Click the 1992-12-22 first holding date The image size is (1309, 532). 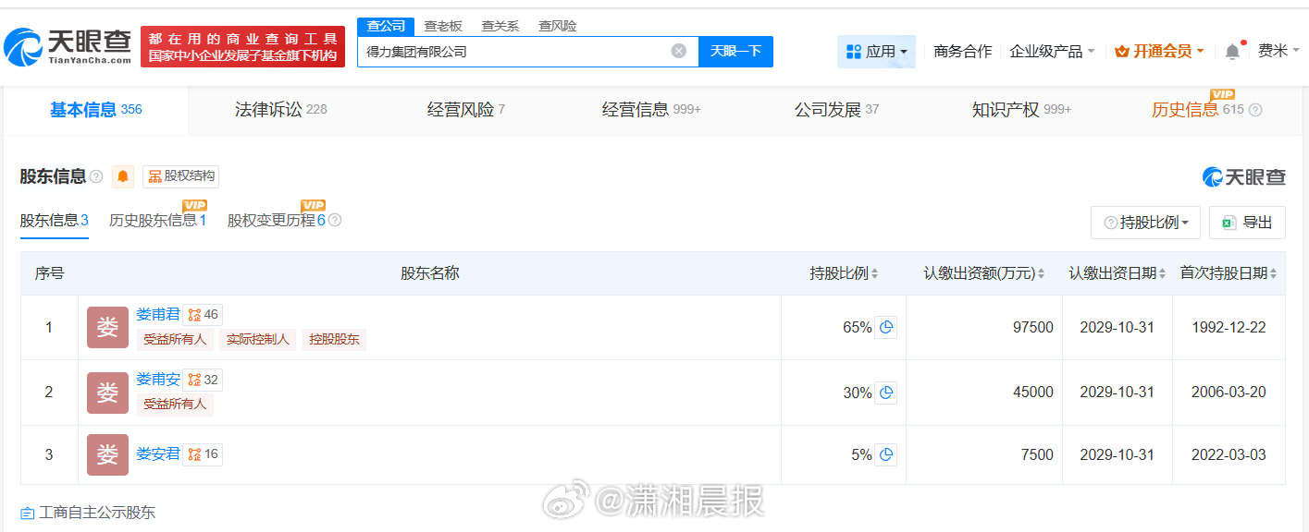point(1229,327)
